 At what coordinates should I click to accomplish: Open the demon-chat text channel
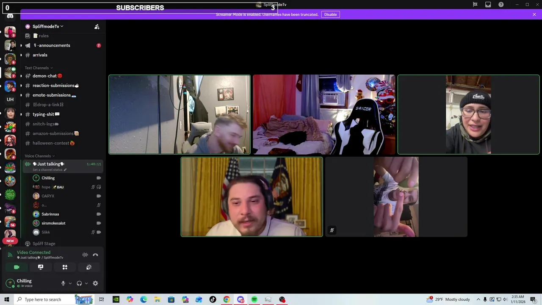click(63, 76)
